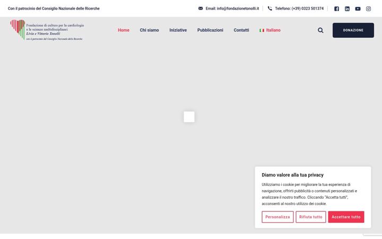
Task: Click Accettare tutto cookie button
Action: coord(346,217)
